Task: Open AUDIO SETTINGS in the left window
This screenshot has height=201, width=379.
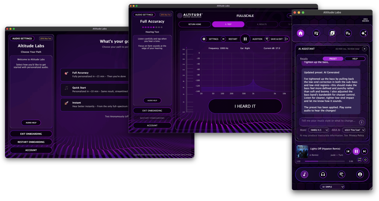Action: click(x=22, y=38)
